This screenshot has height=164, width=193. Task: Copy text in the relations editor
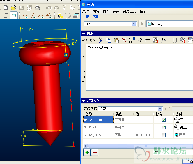tap(108, 40)
